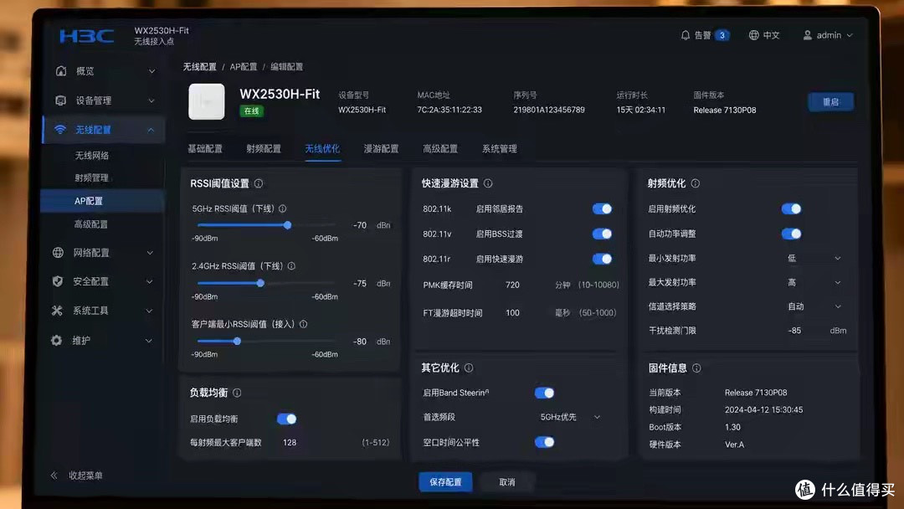
Task: Click the 2.4GHz RSSI阈值 slider handle
Action: (260, 283)
